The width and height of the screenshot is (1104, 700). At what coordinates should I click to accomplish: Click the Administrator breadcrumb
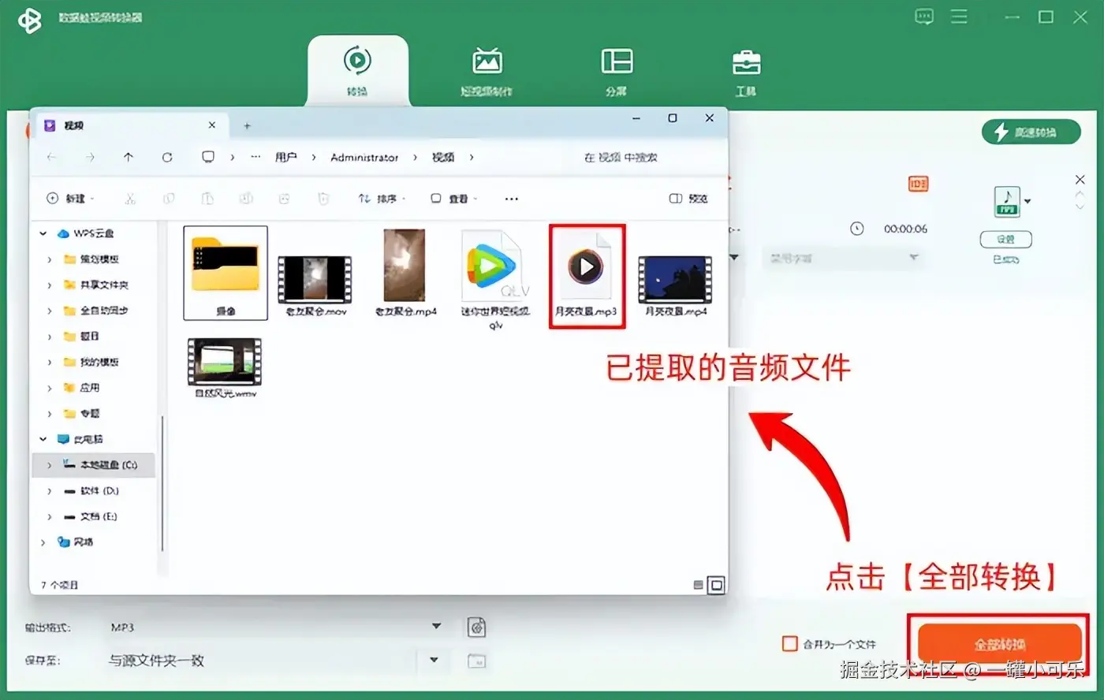tap(364, 157)
